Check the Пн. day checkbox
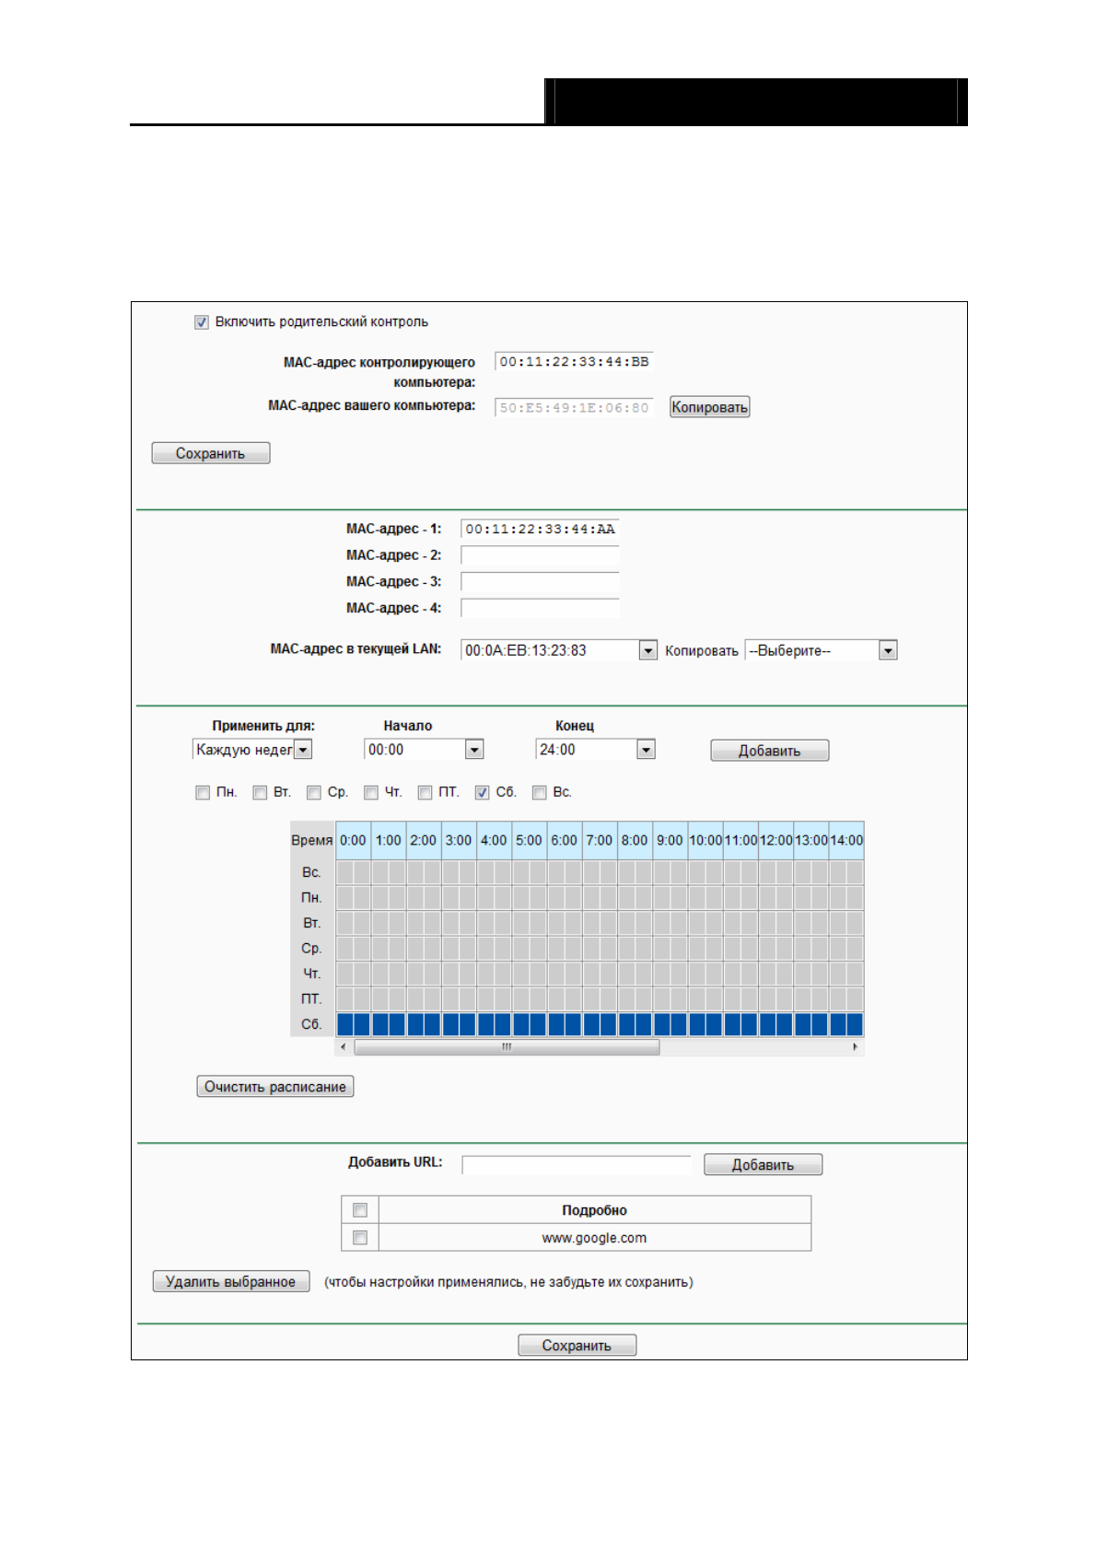Screen dimensions: 1096x1551 (203, 793)
